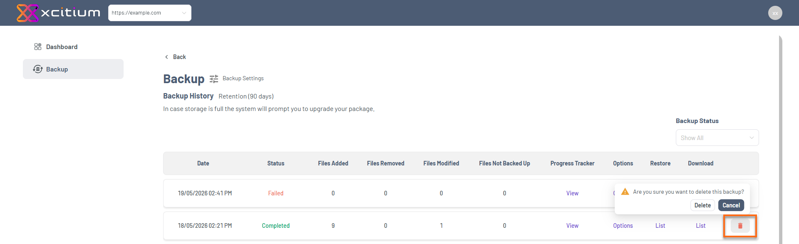The image size is (799, 244).
Task: Click the storage upgrade notice text
Action: (269, 109)
